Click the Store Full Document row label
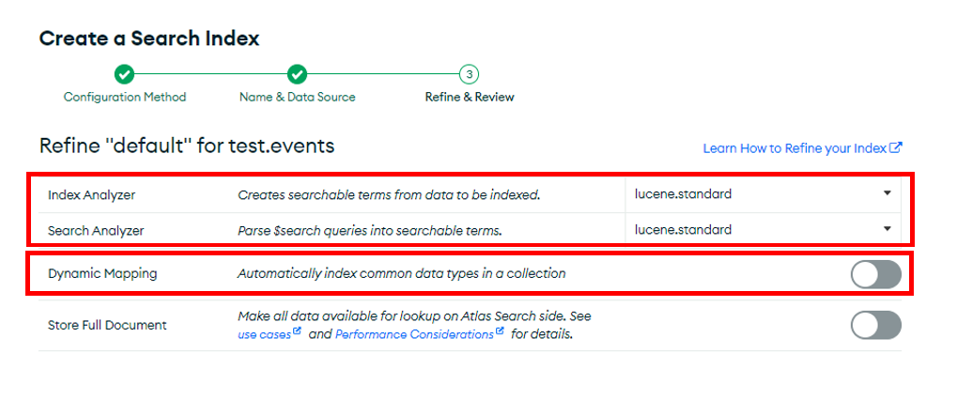 tap(107, 325)
